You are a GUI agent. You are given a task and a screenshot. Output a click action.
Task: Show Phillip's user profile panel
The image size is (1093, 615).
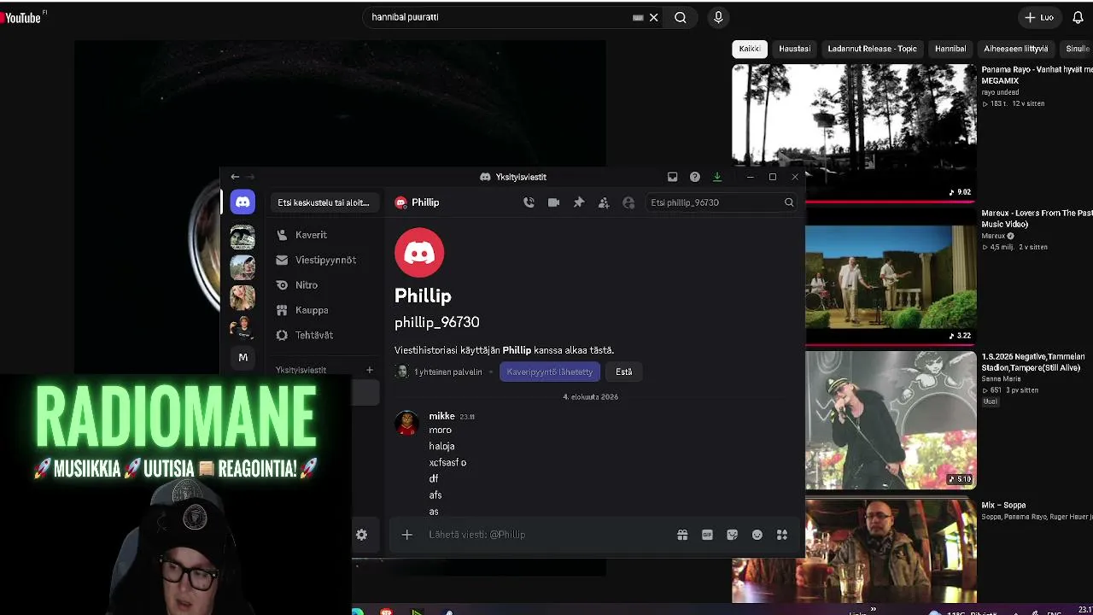click(628, 202)
